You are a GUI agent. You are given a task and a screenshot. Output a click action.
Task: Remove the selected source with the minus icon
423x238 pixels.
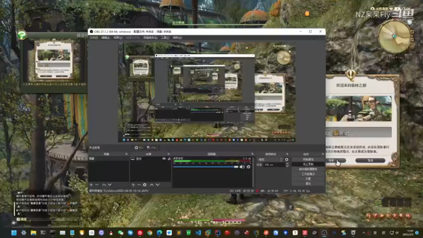pyautogui.click(x=139, y=185)
